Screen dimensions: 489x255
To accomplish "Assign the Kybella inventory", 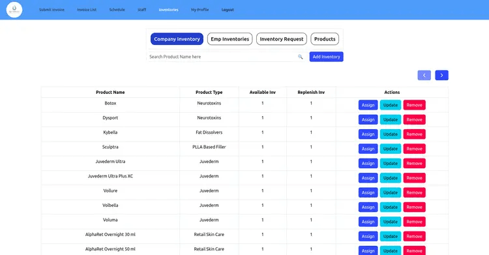I will (x=368, y=134).
